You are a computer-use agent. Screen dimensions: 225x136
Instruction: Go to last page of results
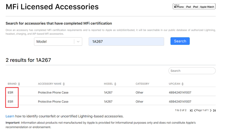click(214, 110)
